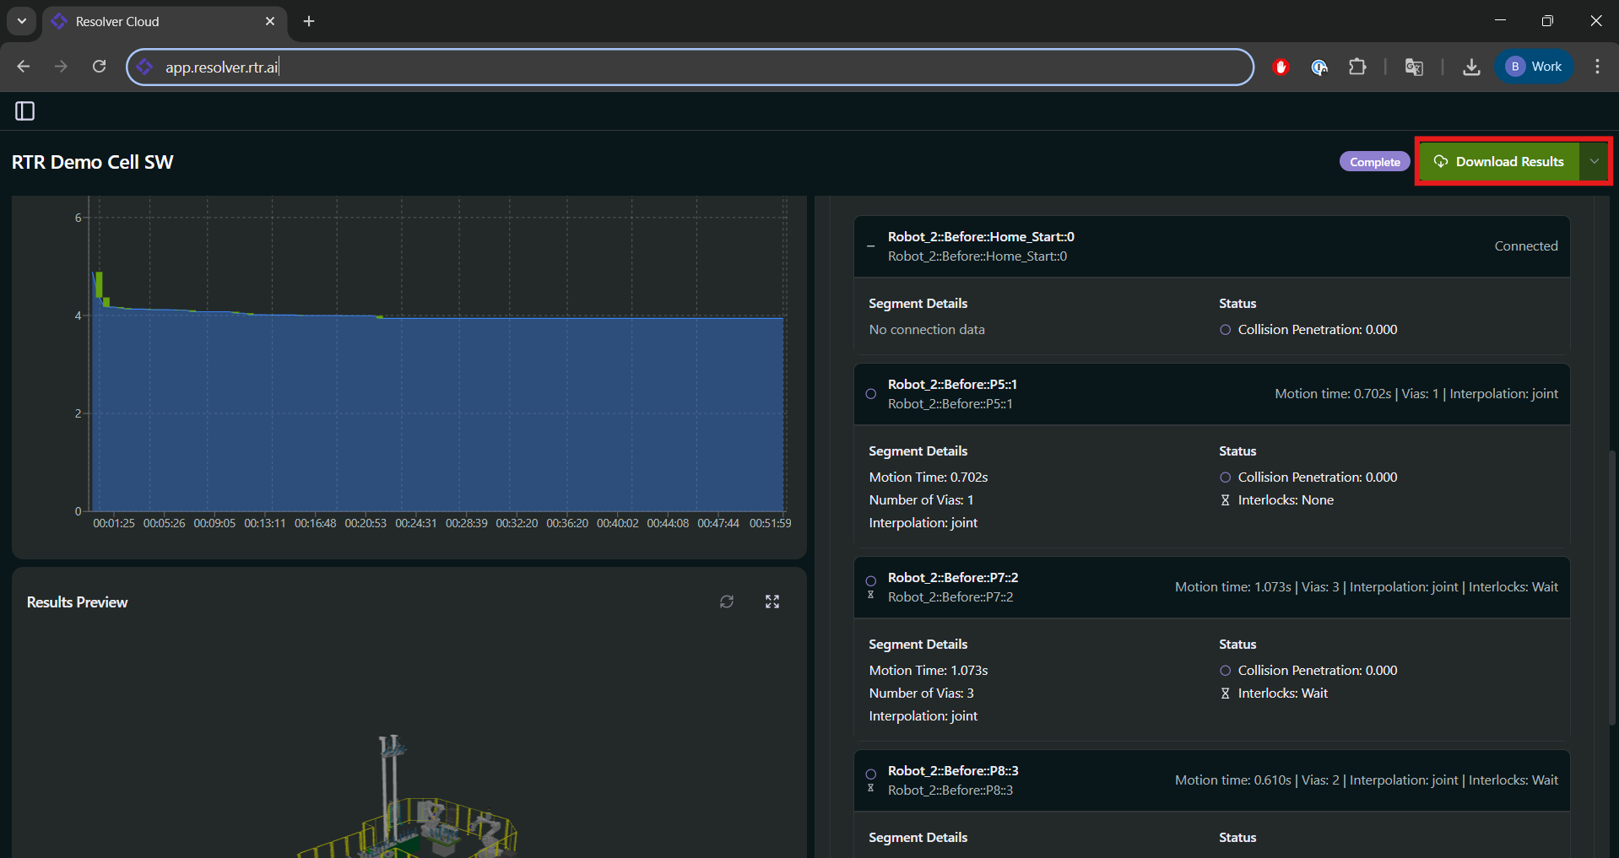Open the Work profile menu

(x=1535, y=67)
